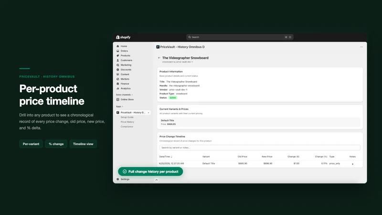Click the search magnifier icon
This screenshot has height=215, width=382.
tap(189, 37)
